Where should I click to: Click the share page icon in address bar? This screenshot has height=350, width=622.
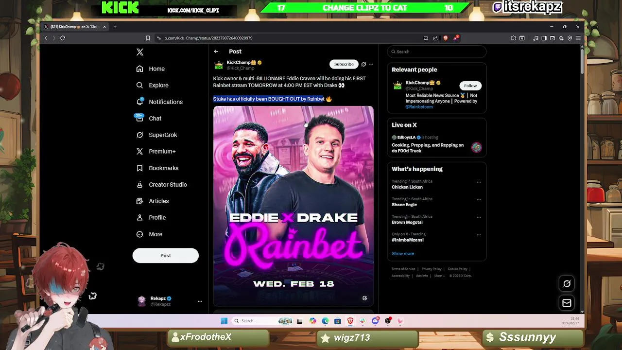(x=435, y=38)
